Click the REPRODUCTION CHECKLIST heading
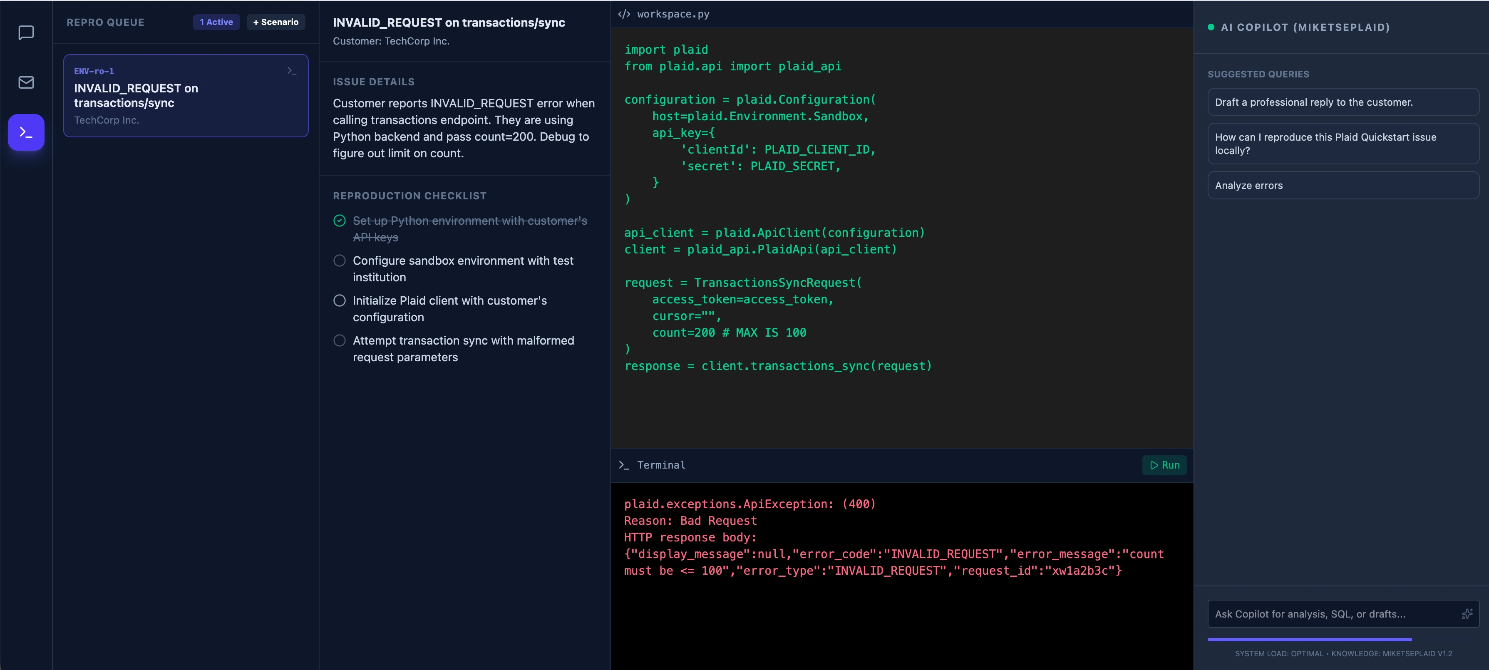1489x670 pixels. coord(409,196)
